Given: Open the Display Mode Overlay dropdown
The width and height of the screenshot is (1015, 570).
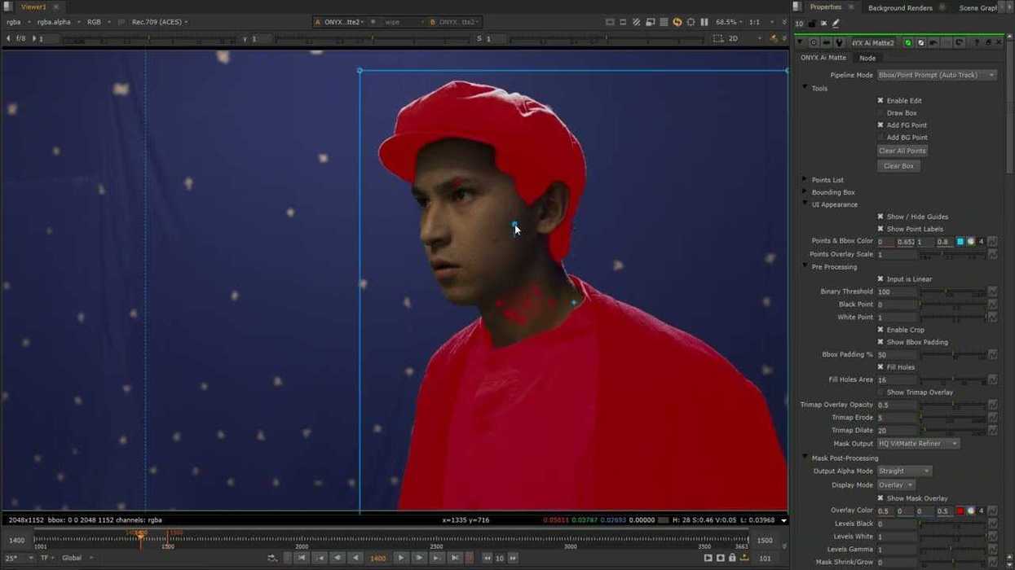Looking at the screenshot, I should [896, 485].
